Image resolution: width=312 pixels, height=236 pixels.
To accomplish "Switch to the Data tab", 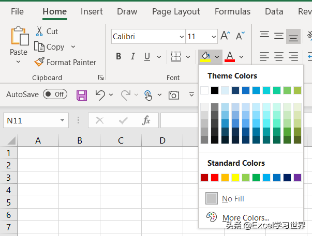I will (x=274, y=11).
